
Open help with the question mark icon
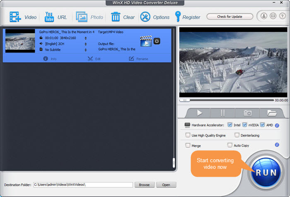[282, 16]
